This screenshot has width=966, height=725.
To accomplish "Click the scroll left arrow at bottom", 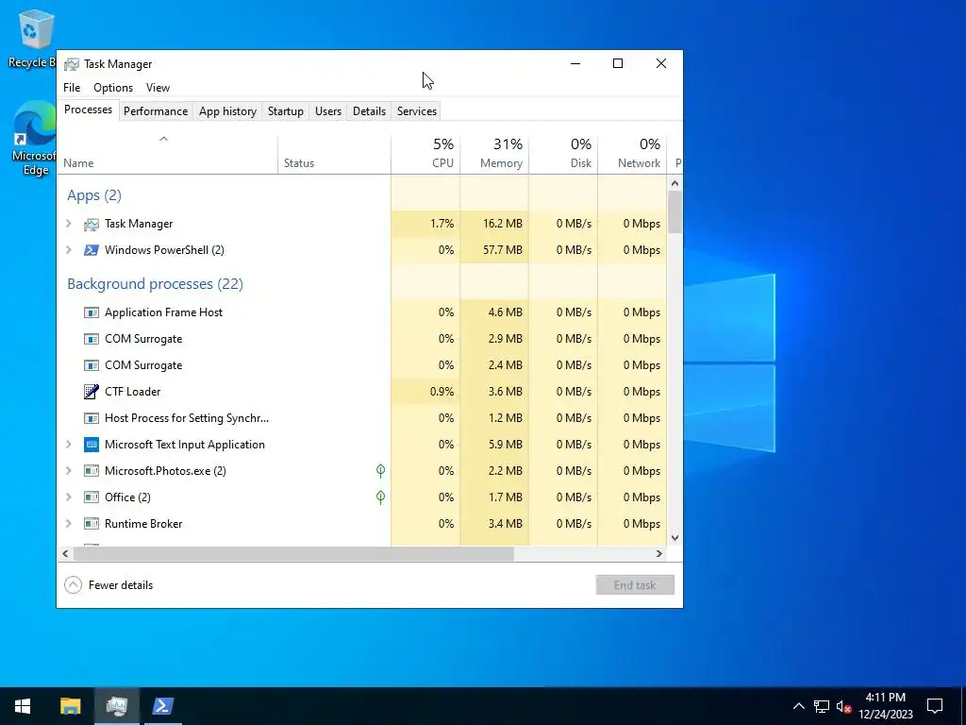I will [x=65, y=553].
